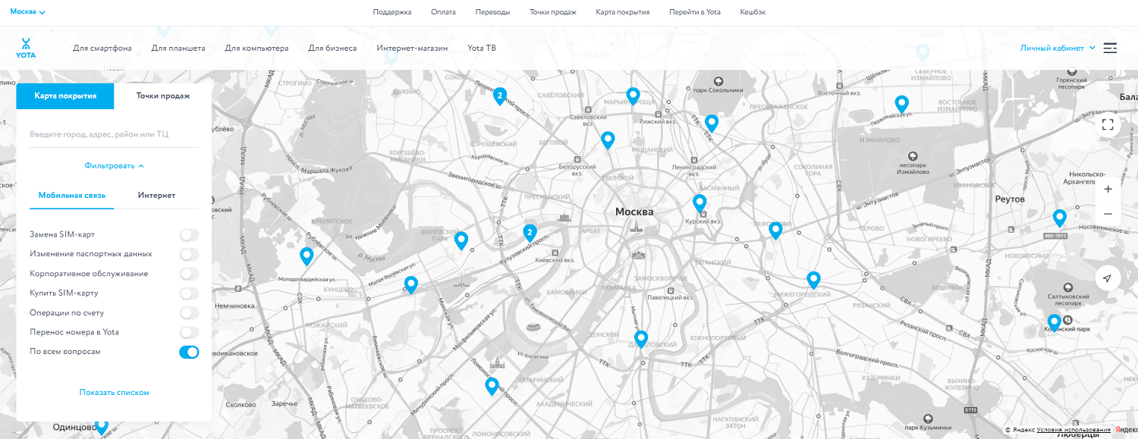
Task: Open Для компьютера menu item
Action: [x=256, y=48]
